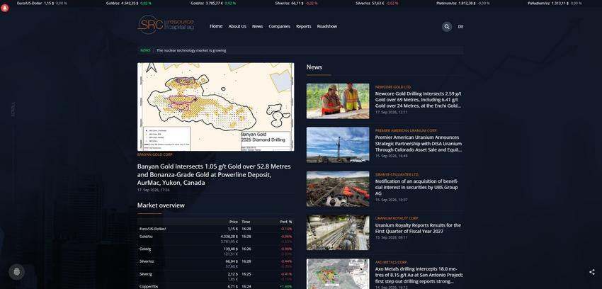Viewport: 602px width, 289px height.
Task: Open the About Us menu item
Action: 237,26
